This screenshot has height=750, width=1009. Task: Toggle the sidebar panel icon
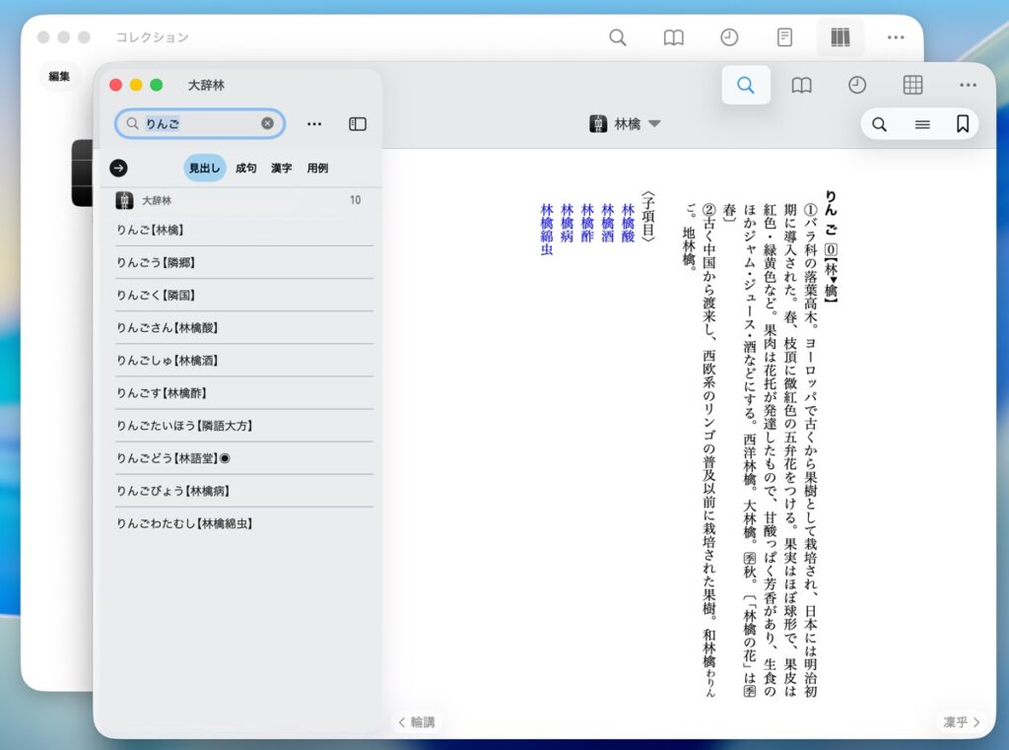(x=358, y=124)
